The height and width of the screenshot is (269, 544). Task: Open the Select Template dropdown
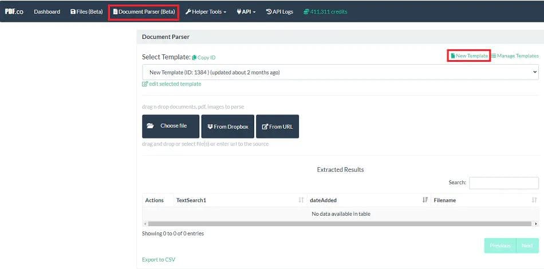340,73
